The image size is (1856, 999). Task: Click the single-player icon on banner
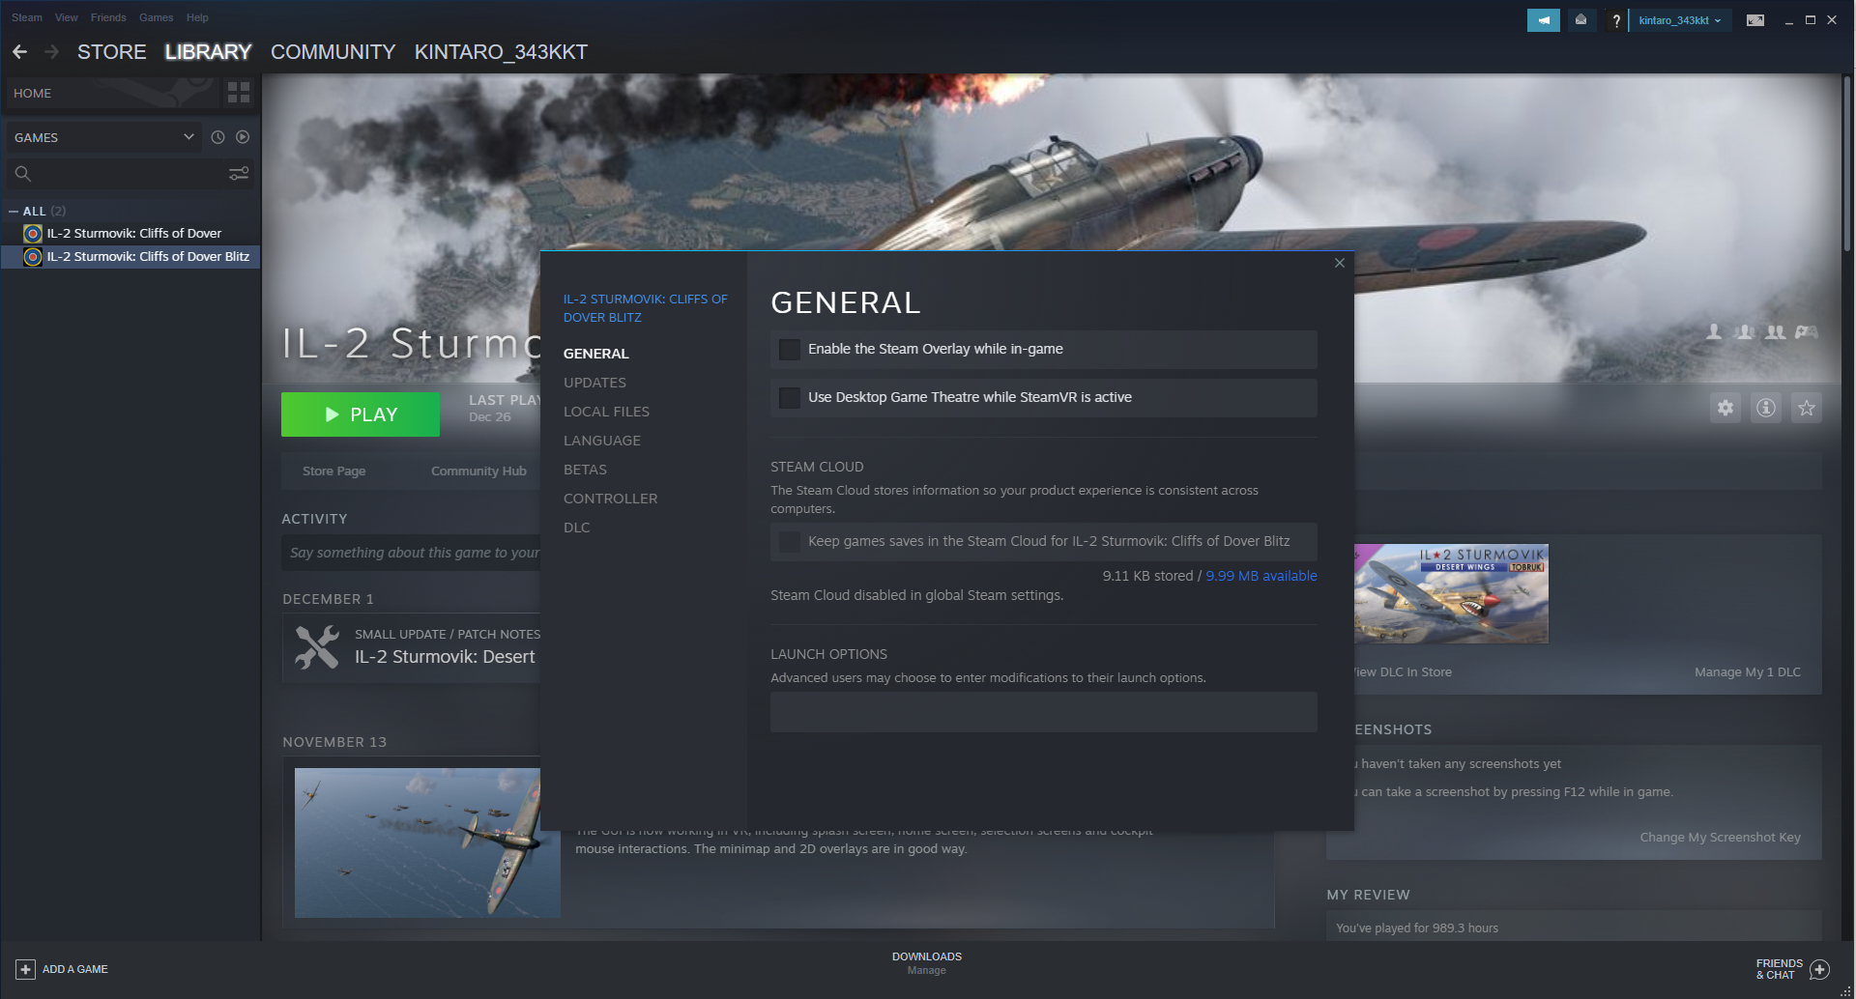(x=1714, y=332)
